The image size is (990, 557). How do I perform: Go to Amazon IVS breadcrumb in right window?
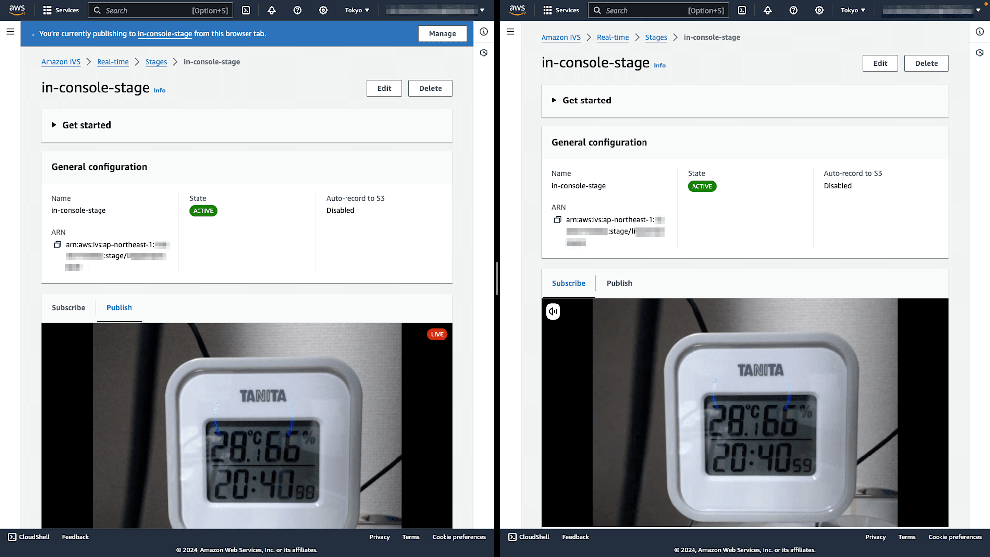point(561,37)
